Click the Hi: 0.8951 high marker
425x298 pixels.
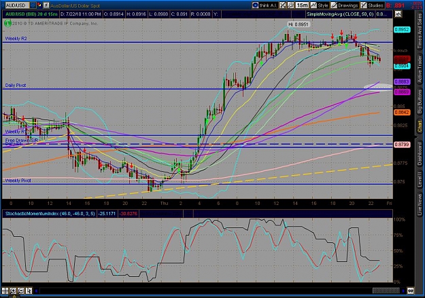(298, 24)
